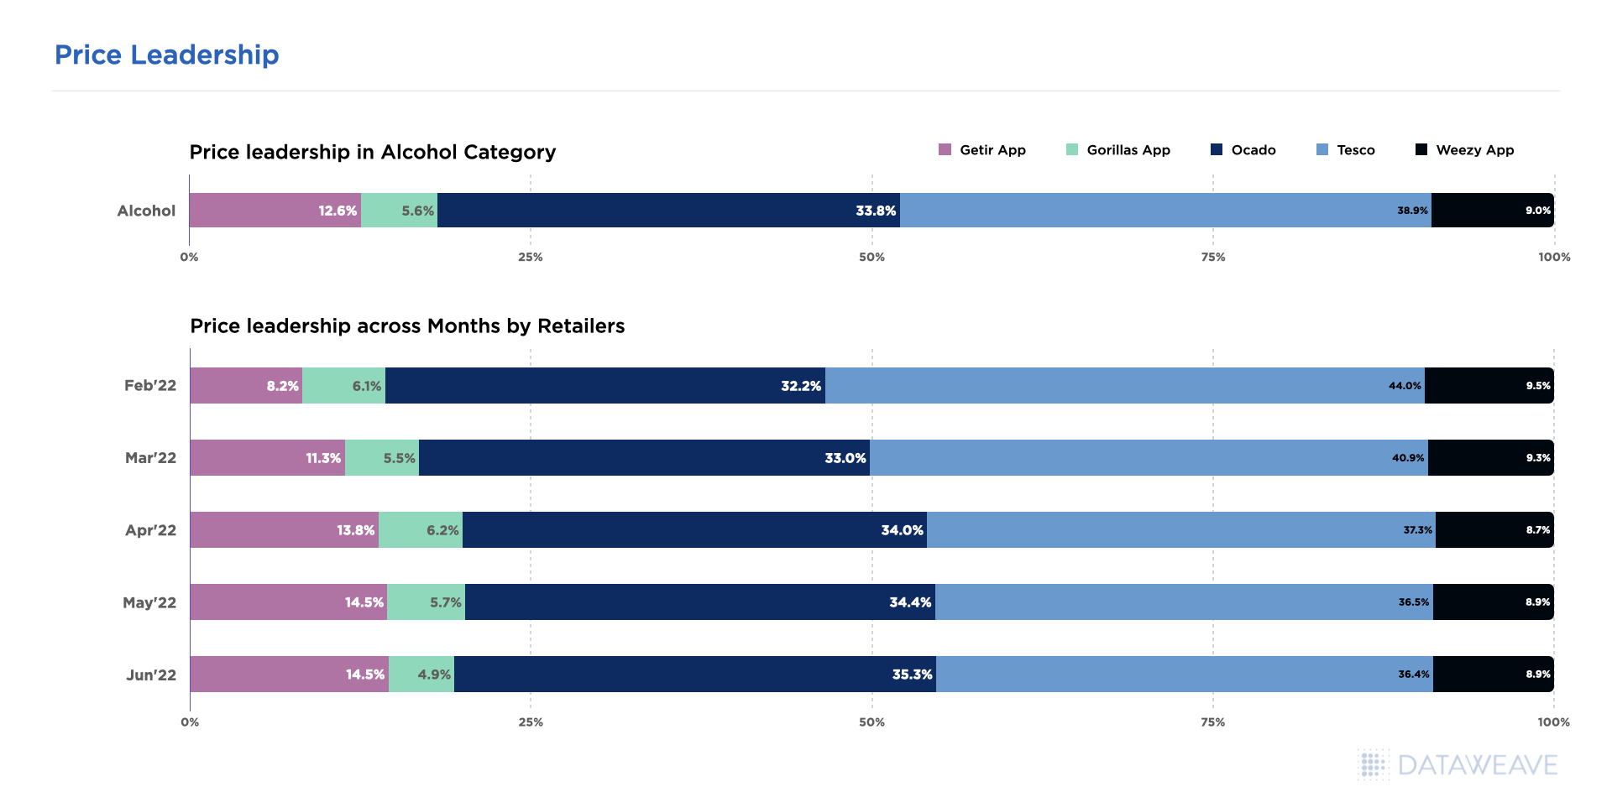The width and height of the screenshot is (1612, 797).
Task: Click the Alcohol Getir 12.6% bar segment
Action: [x=275, y=211]
